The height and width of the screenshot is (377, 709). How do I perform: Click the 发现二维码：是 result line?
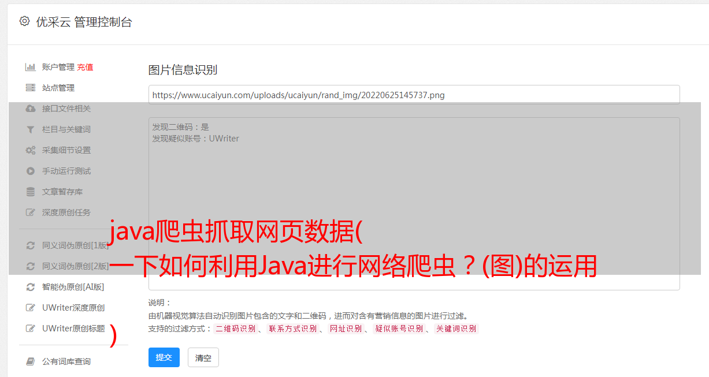(181, 127)
